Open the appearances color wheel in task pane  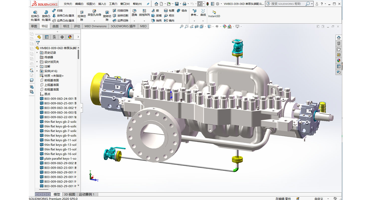coord(339,60)
